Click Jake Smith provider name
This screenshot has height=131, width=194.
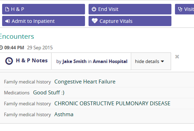(x=74, y=61)
